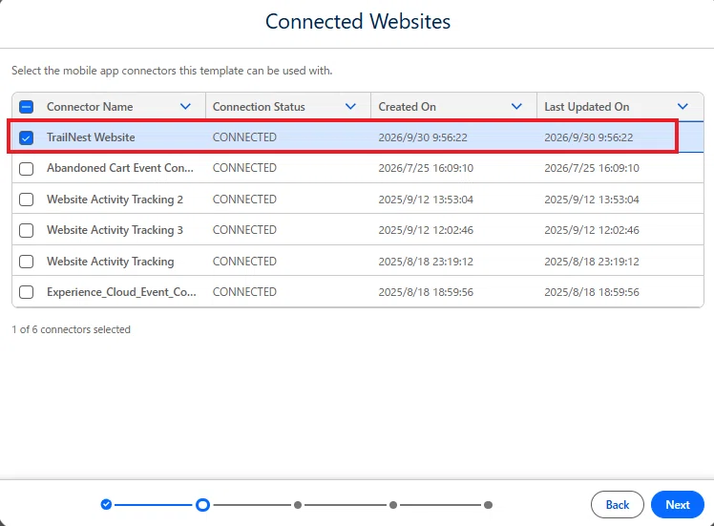Open the Created On column dropdown chevron
The width and height of the screenshot is (714, 526).
516,107
